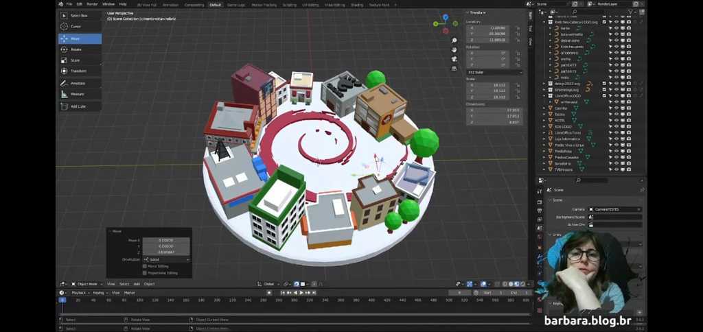Toggle auto keying record button
The height and width of the screenshot is (332, 703).
(269, 293)
